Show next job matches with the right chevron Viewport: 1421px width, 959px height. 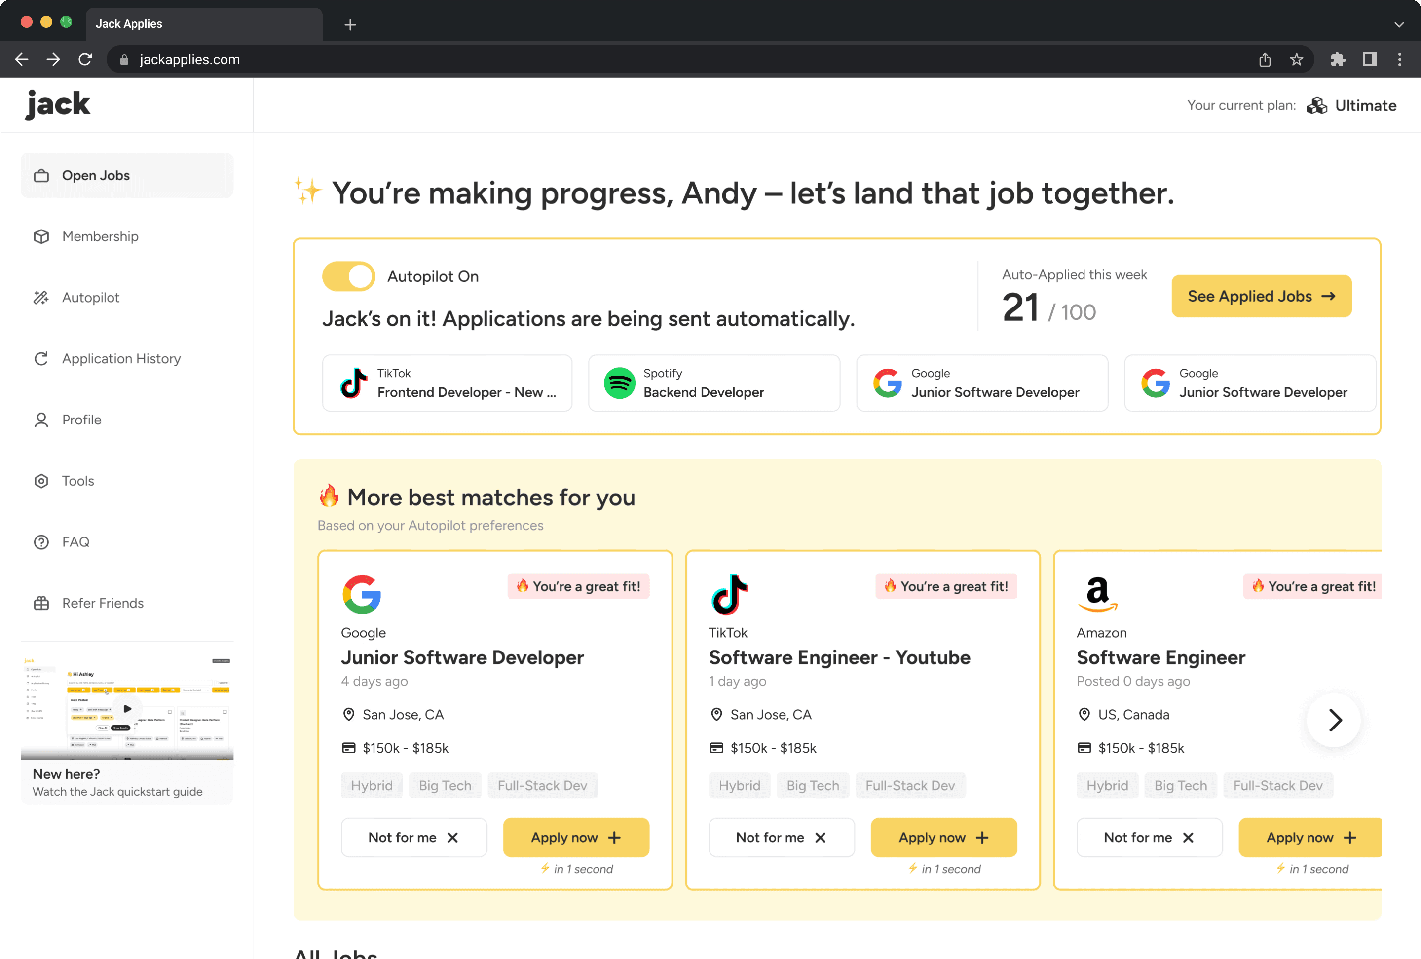coord(1334,720)
